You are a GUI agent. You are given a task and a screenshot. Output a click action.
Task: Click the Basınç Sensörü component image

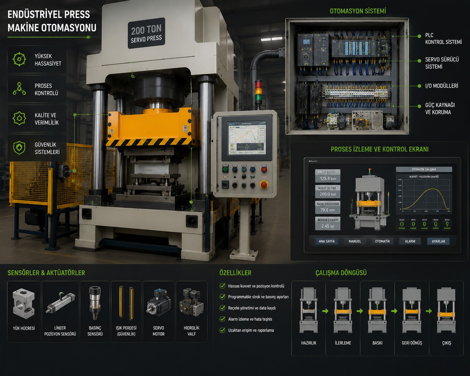click(x=95, y=303)
